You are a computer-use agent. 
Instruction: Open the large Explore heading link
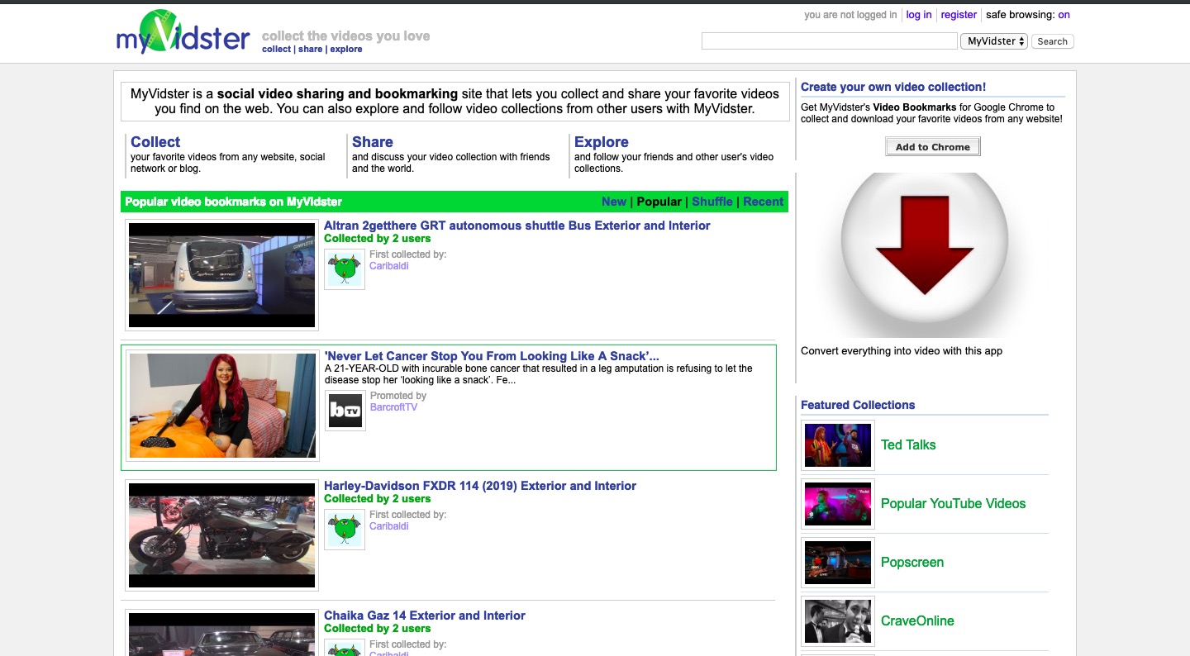[x=602, y=142]
